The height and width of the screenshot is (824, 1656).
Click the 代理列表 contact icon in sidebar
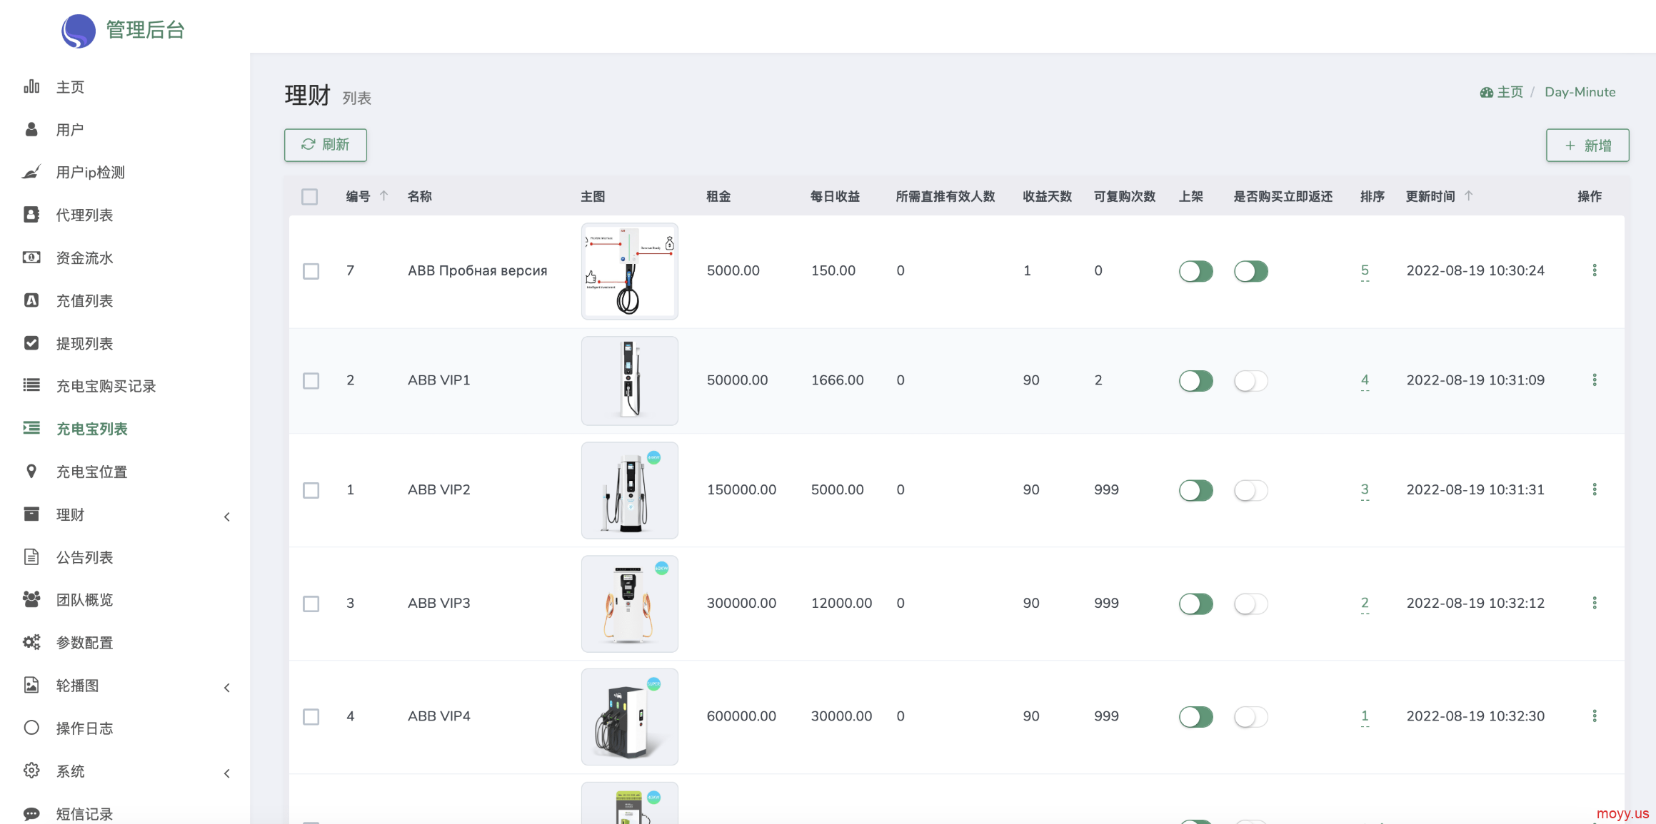click(x=31, y=215)
